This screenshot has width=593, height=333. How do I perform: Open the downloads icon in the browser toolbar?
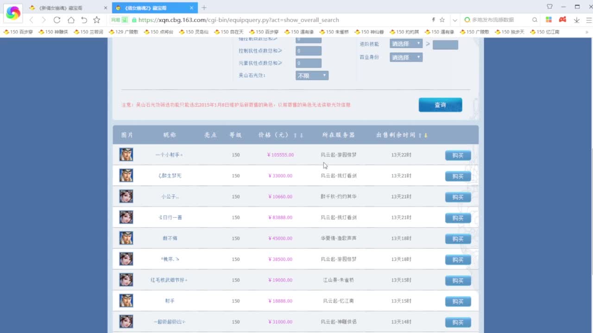(577, 20)
